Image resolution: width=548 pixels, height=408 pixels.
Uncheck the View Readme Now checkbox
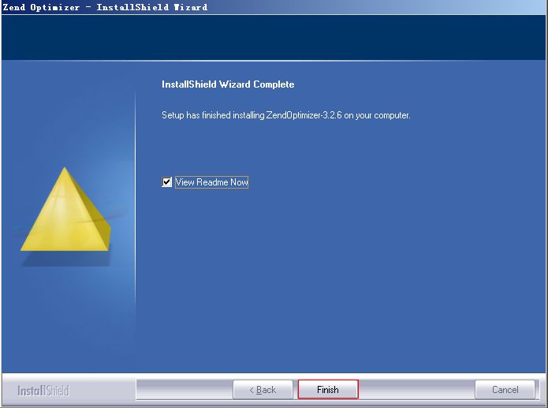click(x=166, y=182)
